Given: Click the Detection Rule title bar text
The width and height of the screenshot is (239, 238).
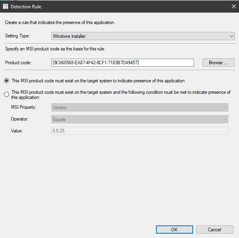Looking at the screenshot, I should pyautogui.click(x=26, y=7).
